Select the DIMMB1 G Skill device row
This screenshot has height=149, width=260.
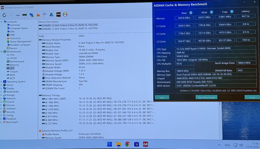tap(68, 25)
